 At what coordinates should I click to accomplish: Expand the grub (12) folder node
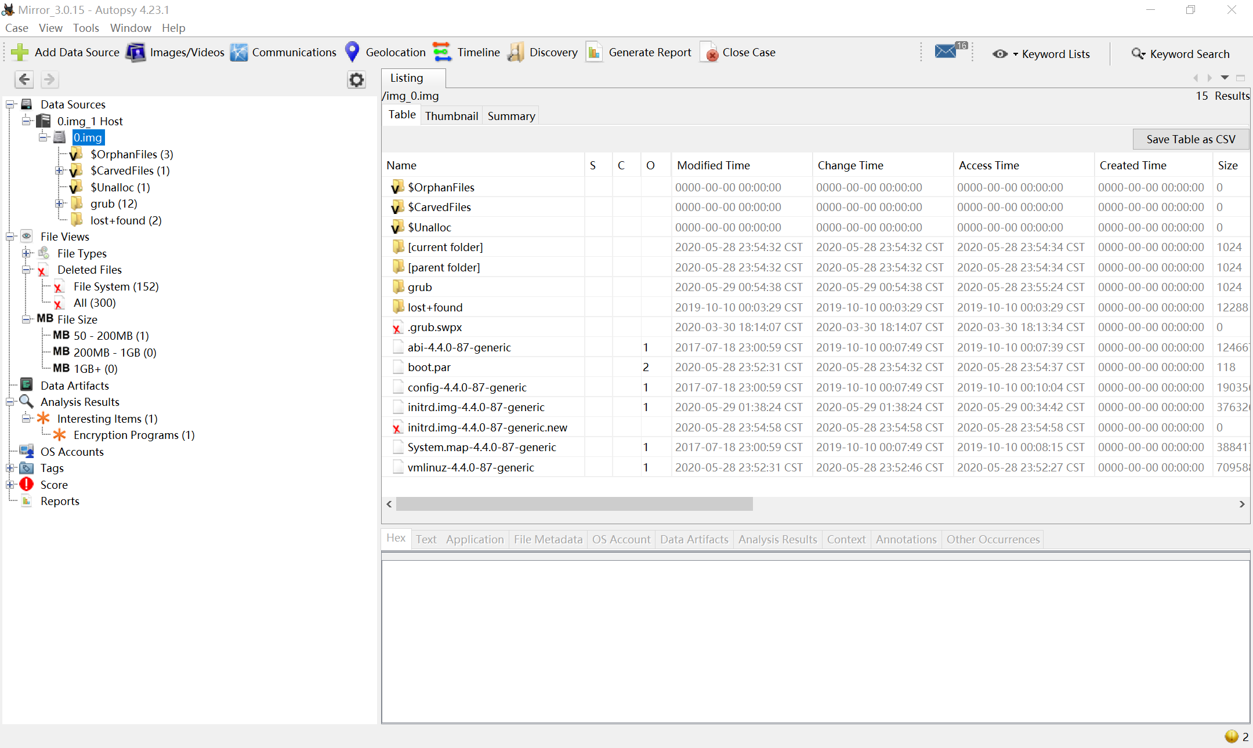pyautogui.click(x=59, y=204)
